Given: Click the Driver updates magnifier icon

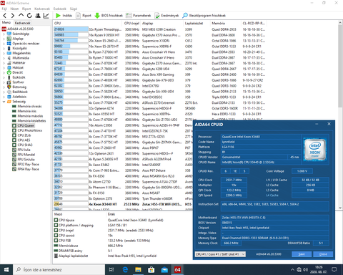Looking at the screenshot, I should 185,16.
